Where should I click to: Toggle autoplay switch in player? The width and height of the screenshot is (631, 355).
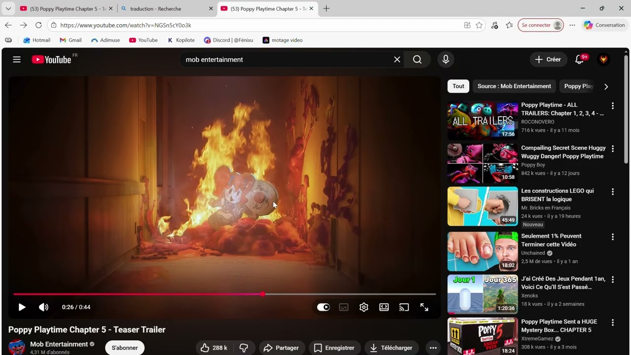click(x=323, y=307)
